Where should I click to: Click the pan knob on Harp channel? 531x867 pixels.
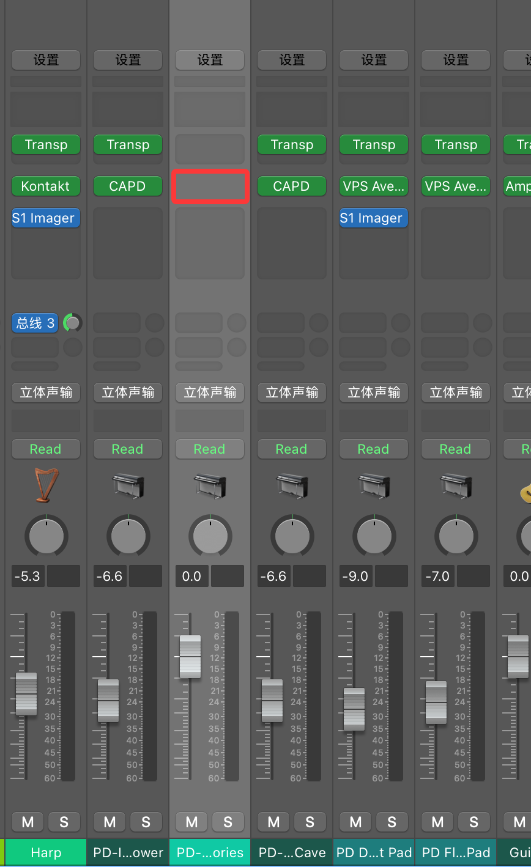[x=46, y=536]
